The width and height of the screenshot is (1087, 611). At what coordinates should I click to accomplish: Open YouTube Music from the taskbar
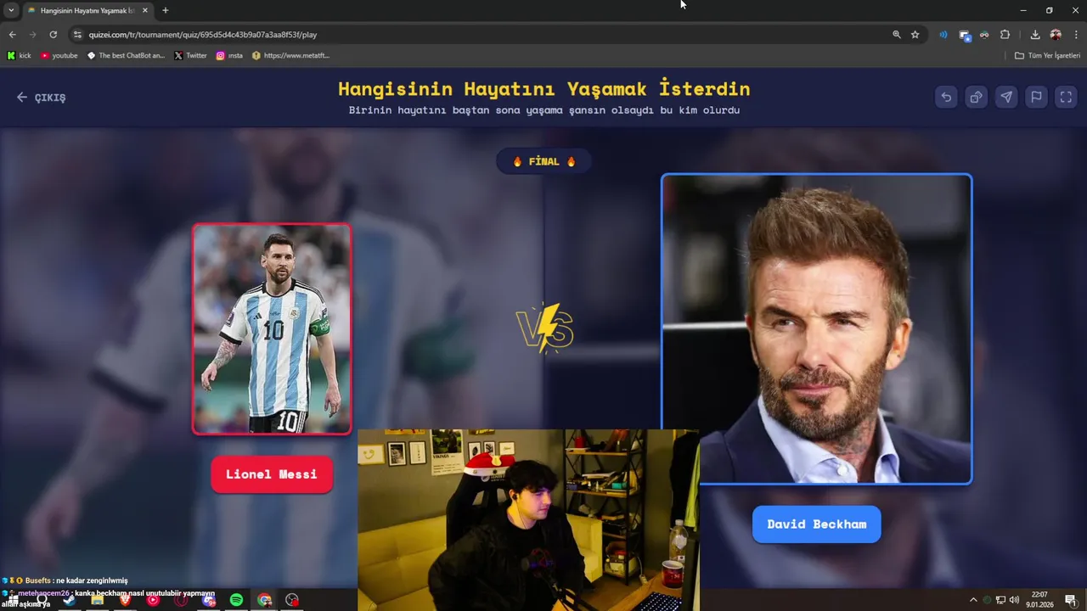point(153,600)
